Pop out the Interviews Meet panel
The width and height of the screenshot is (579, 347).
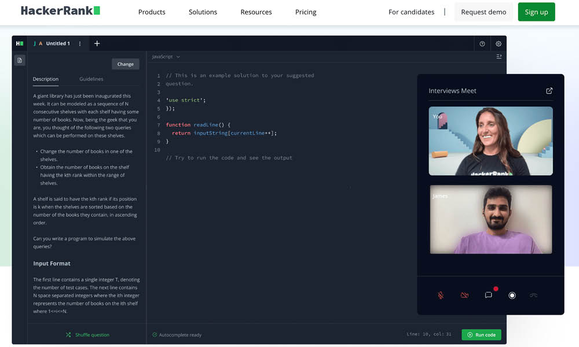(x=549, y=91)
